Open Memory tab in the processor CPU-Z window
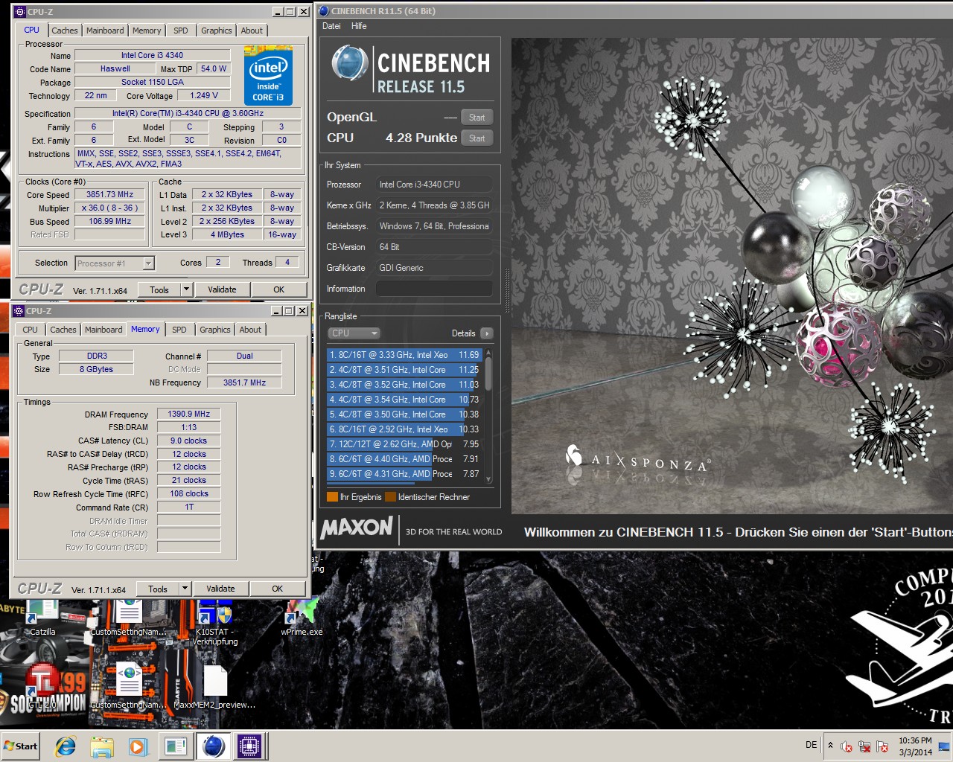 point(147,31)
